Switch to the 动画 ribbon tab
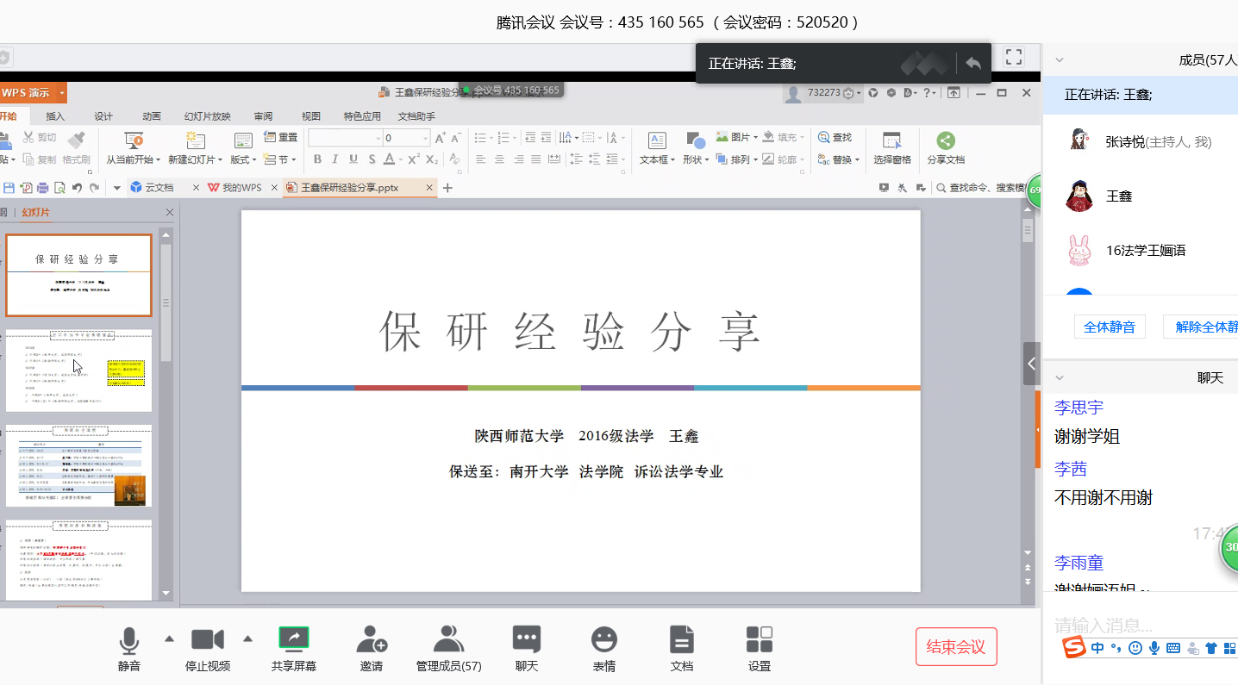Screen dimensions: 1238x685 (x=152, y=116)
